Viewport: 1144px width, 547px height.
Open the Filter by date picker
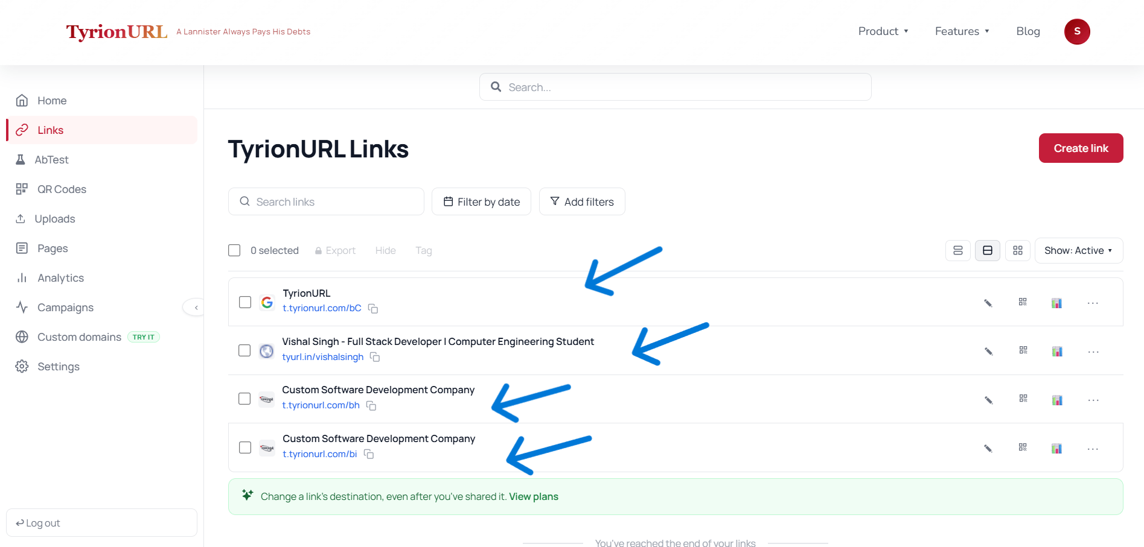click(481, 201)
